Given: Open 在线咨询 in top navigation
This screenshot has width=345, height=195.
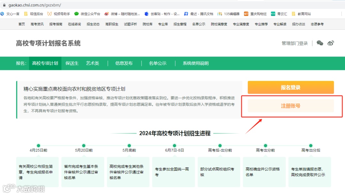Looking at the screenshot, I should point(74,24).
